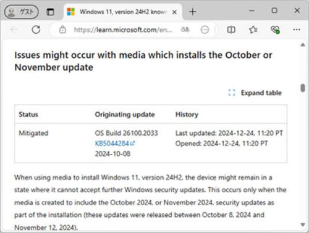Image resolution: width=309 pixels, height=233 pixels.
Task: Toggle split screen view
Action: [x=231, y=30]
